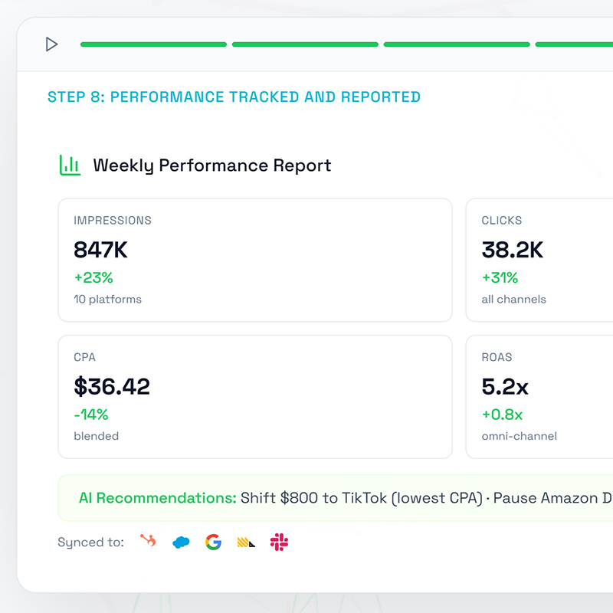Click the play icon in the header
This screenshot has height=613, width=613.
tap(51, 44)
